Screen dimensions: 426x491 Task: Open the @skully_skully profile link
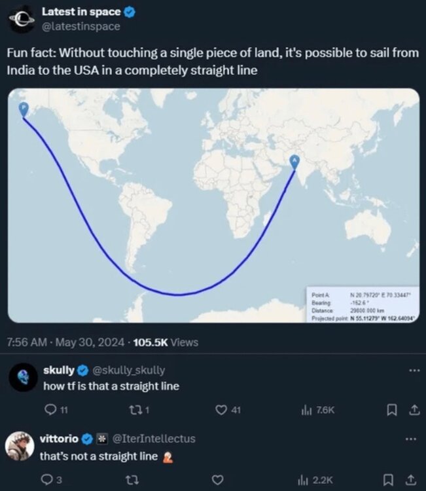(131, 371)
